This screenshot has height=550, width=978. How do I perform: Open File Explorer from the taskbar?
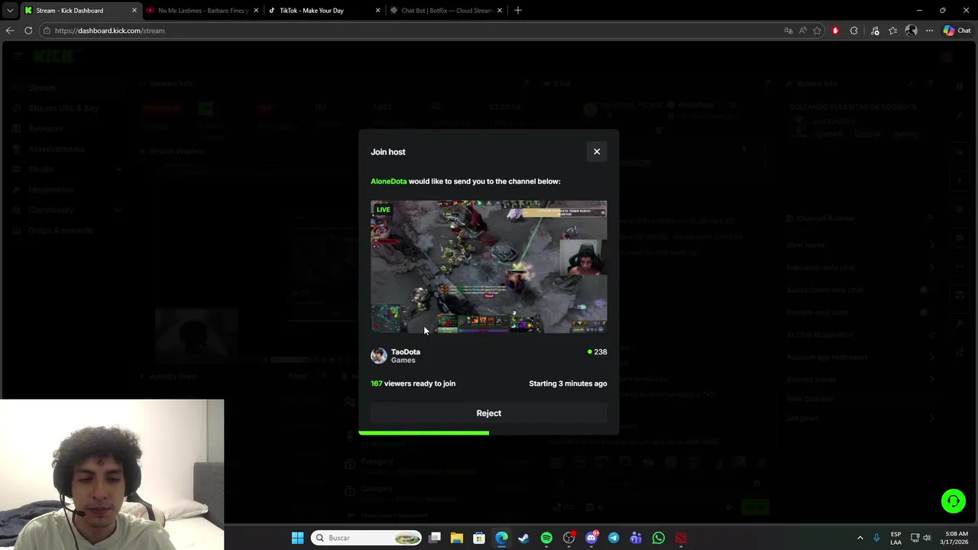457,538
